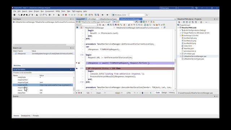Open the Design view tab
The height and width of the screenshot is (130, 231).
coord(164,92)
